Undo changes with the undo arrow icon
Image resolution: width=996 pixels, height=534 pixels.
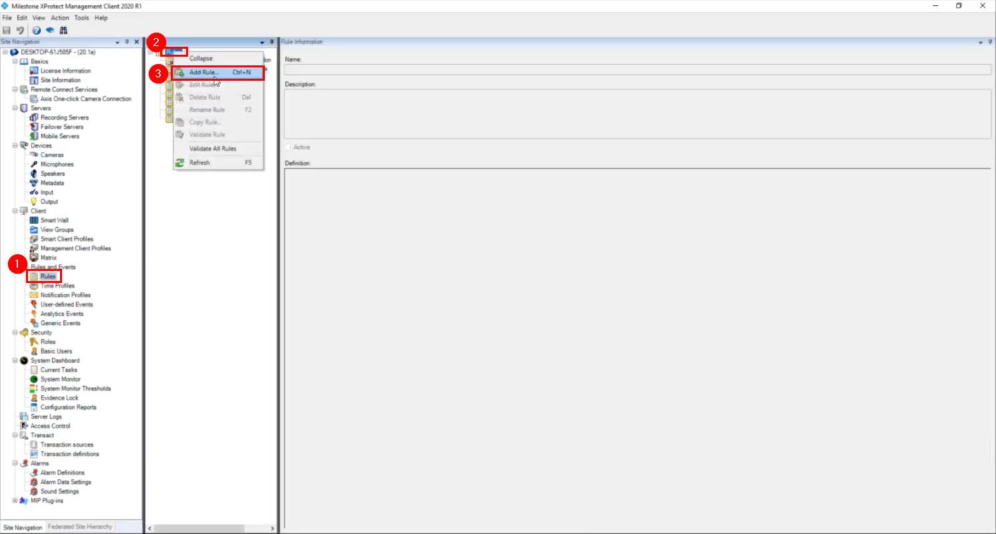click(19, 29)
